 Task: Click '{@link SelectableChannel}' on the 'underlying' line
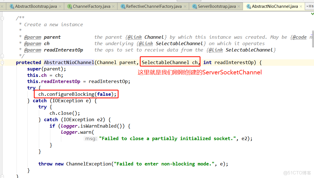coord(171,44)
